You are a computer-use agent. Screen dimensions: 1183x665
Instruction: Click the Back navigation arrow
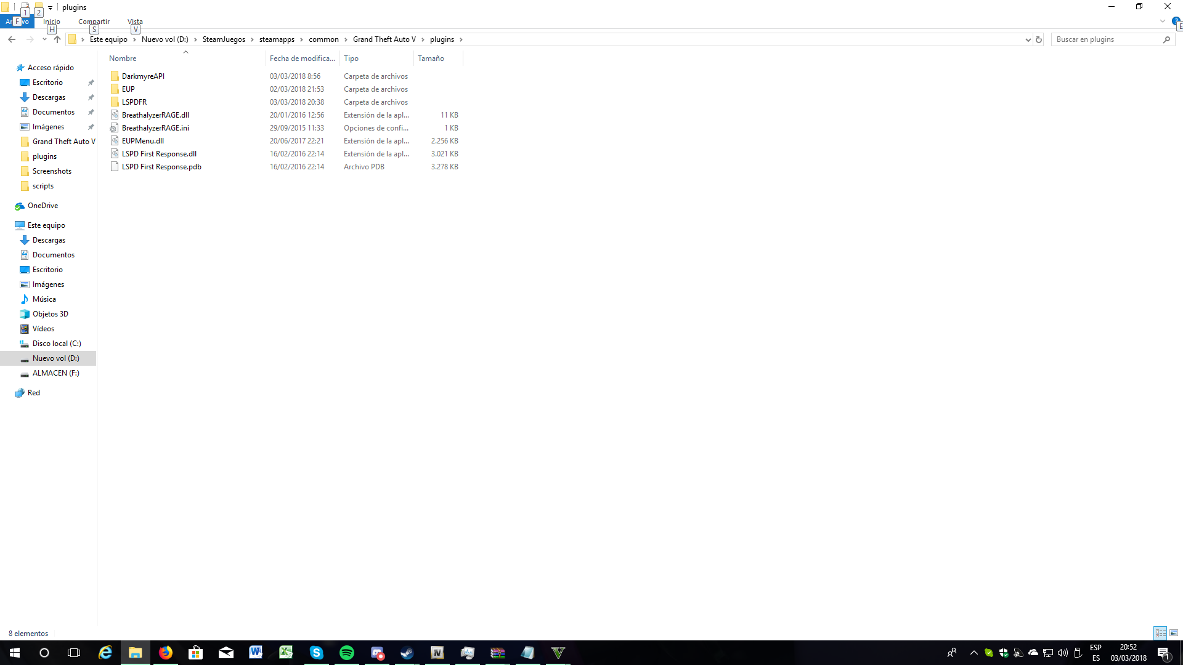12,39
